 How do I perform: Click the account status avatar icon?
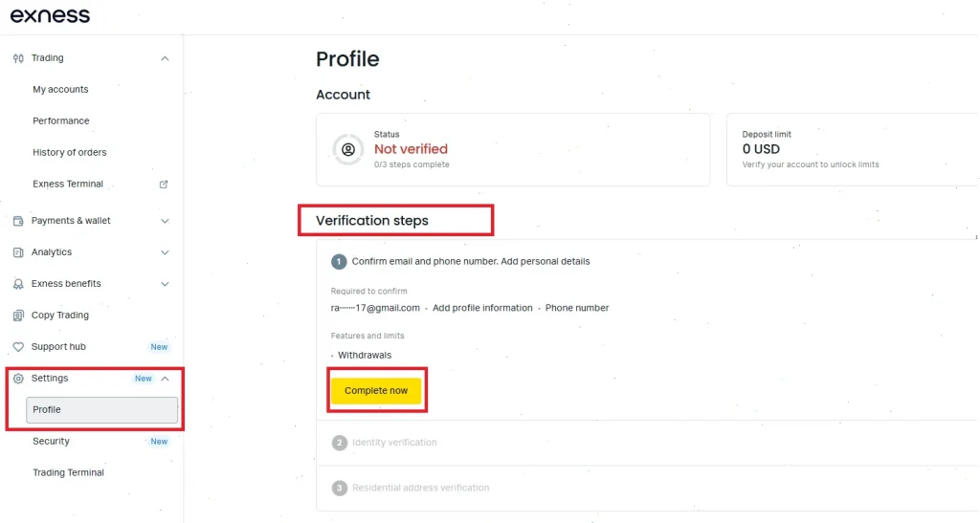348,149
